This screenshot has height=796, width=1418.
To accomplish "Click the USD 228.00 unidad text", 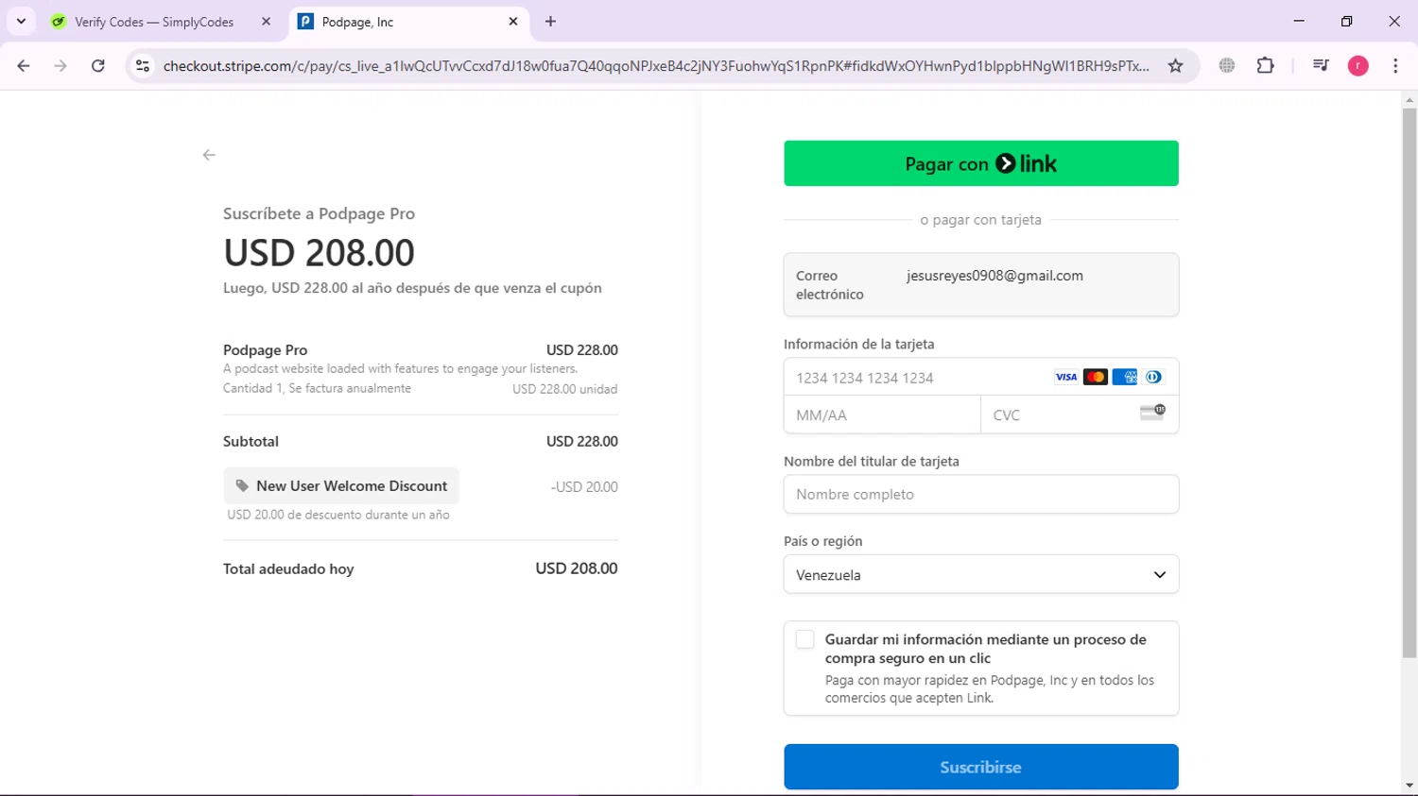I will coord(564,389).
